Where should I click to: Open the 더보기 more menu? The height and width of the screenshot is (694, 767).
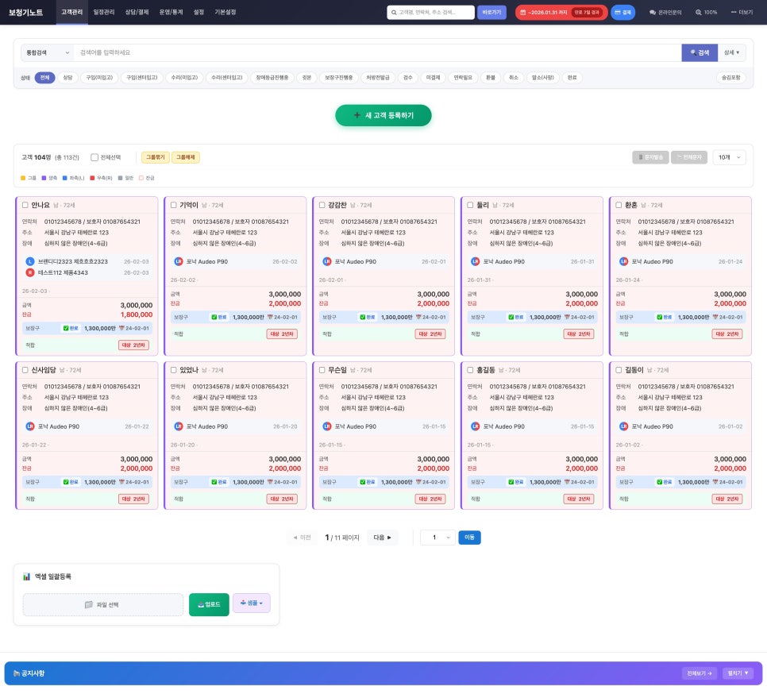coord(742,13)
